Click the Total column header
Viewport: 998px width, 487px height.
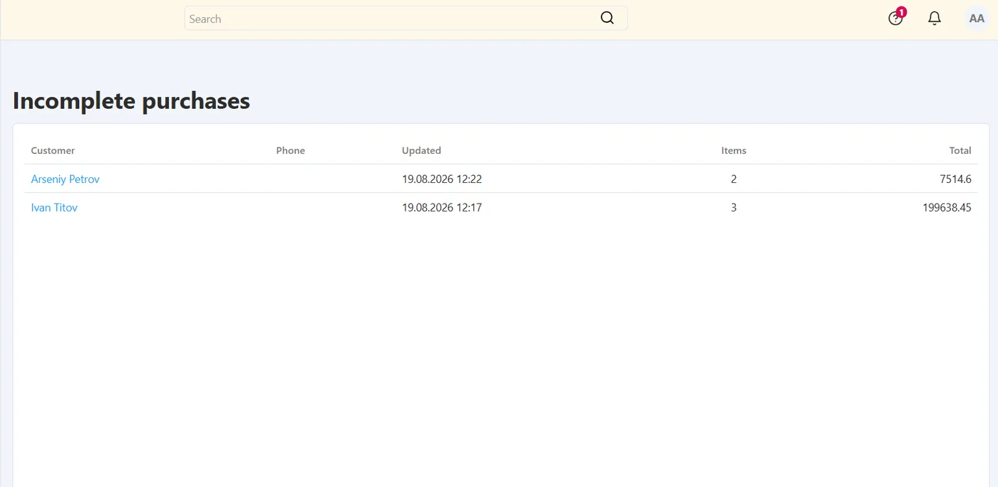point(960,150)
